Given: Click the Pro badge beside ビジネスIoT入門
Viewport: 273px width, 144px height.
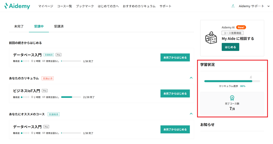Looking at the screenshot, I should tap(45, 91).
